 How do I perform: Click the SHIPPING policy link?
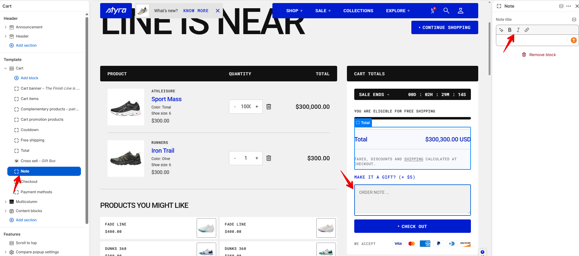click(x=414, y=159)
